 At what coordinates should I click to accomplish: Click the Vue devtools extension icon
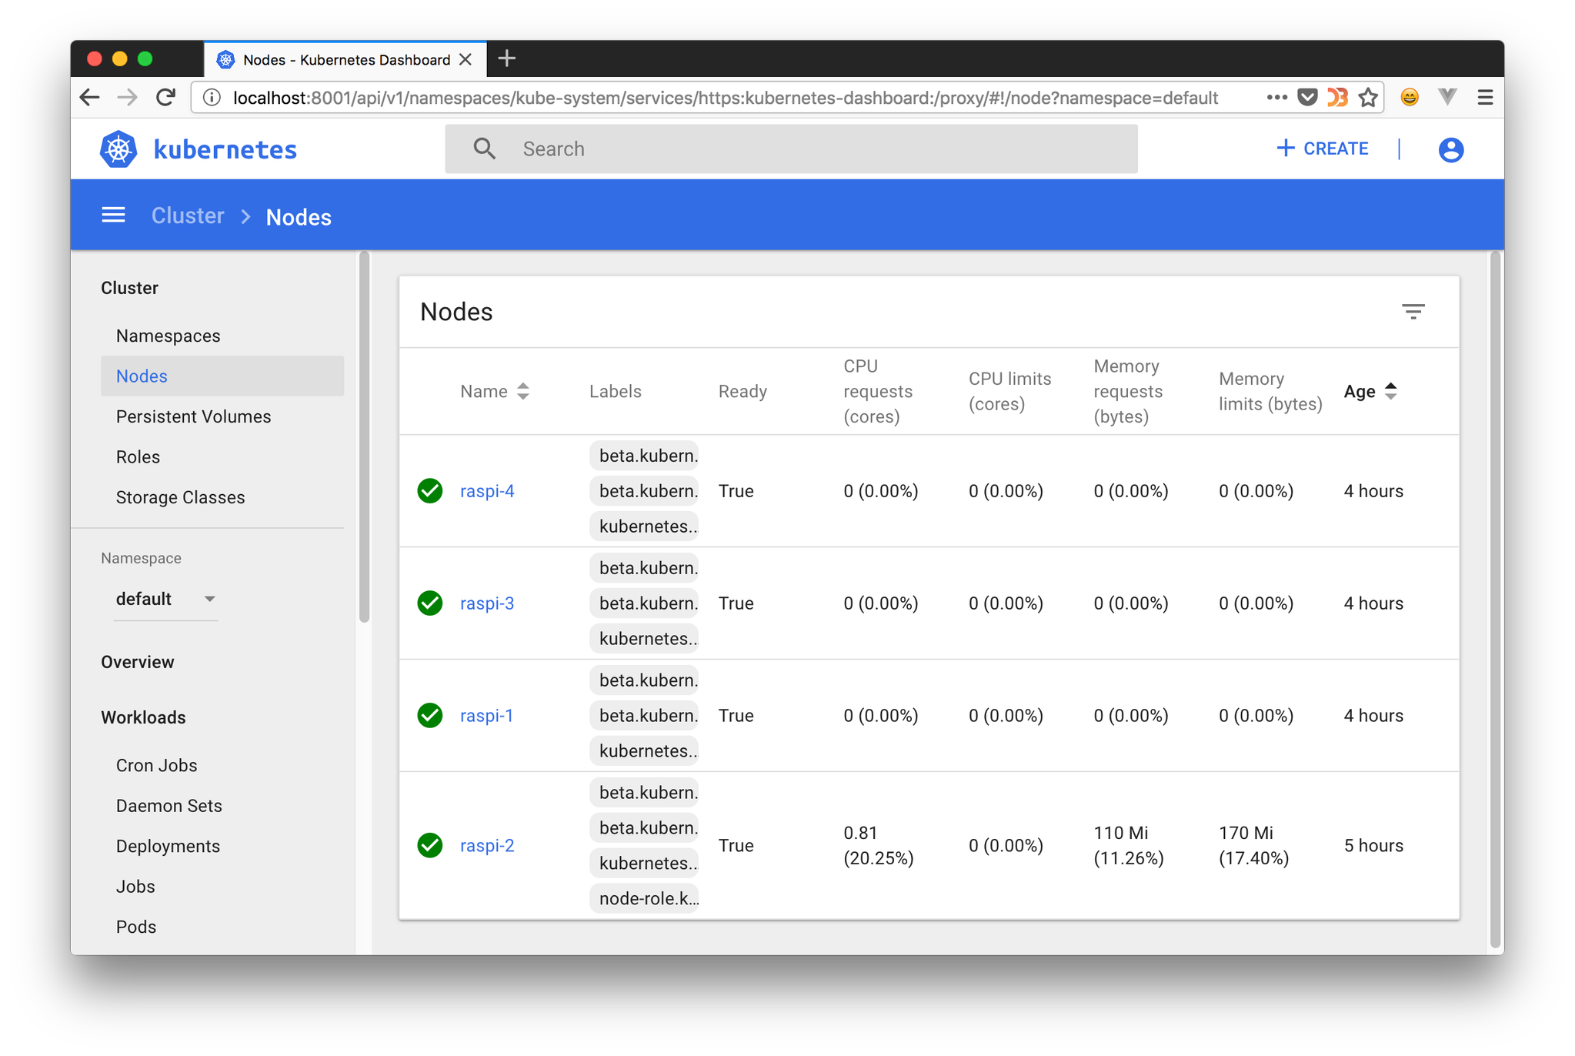pyautogui.click(x=1447, y=97)
